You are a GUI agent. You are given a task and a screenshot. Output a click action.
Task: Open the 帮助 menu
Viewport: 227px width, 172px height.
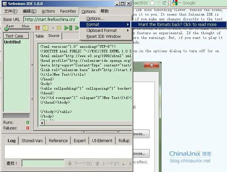tap(104, 11)
